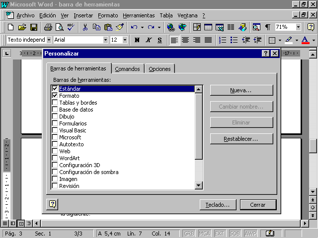Image resolution: width=318 pixels, height=238 pixels.
Task: Click the Paste clipboard icon
Action: 108,27
